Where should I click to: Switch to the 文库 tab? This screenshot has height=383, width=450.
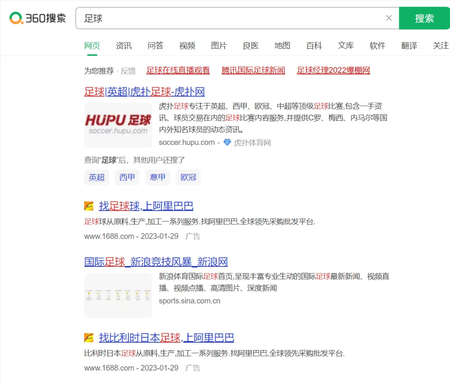(346, 45)
